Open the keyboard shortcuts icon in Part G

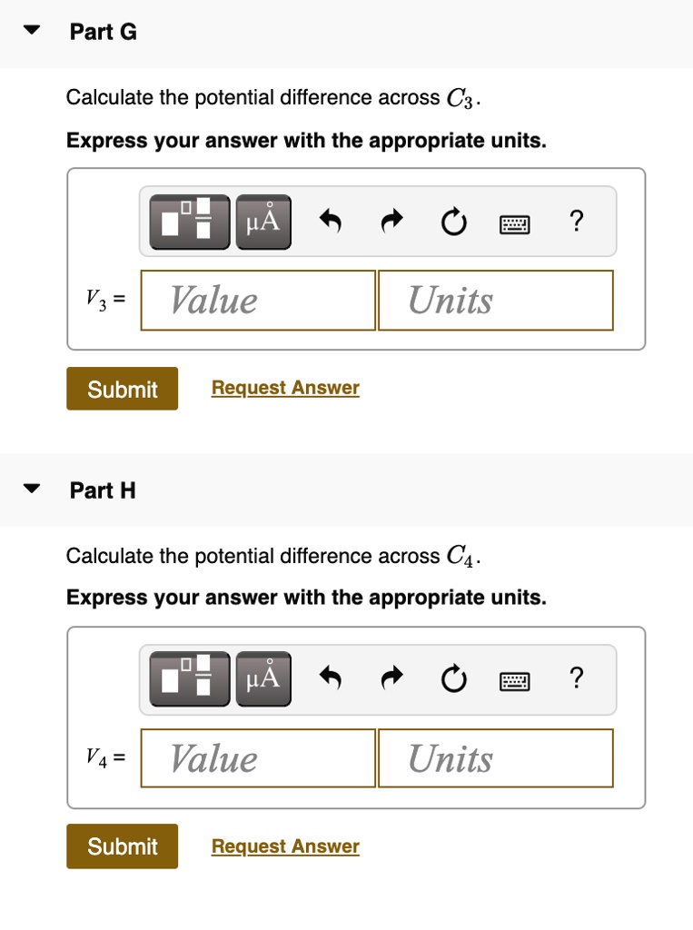(x=513, y=223)
